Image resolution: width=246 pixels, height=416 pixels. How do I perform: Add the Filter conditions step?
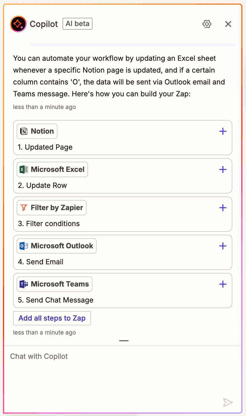[223, 208]
